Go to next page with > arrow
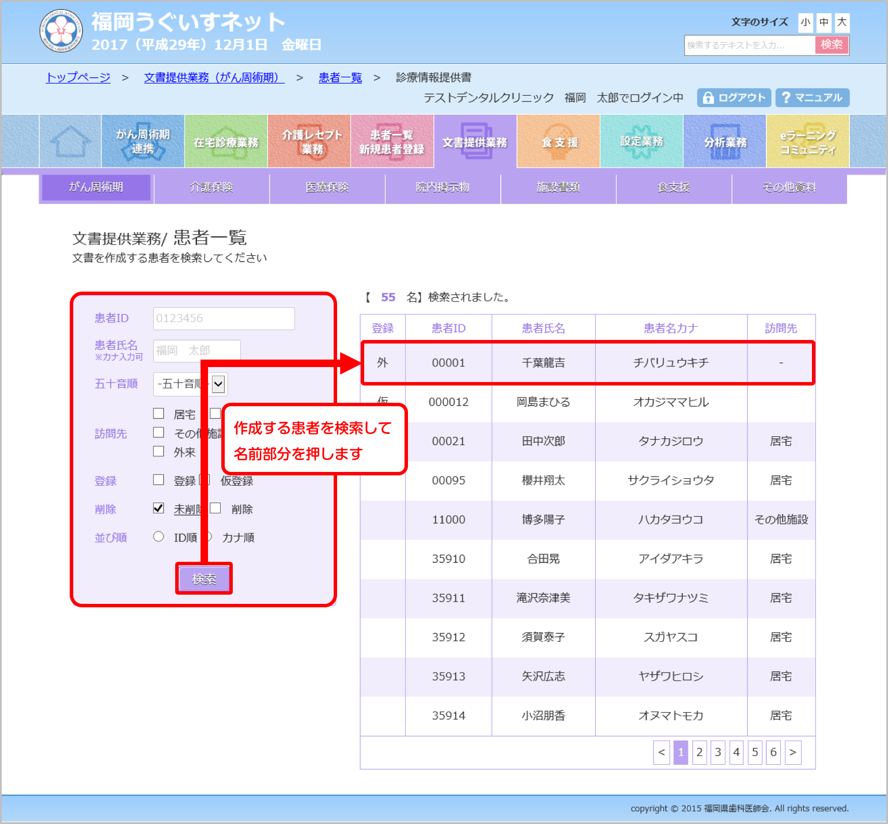The width and height of the screenshot is (888, 824). pos(793,753)
